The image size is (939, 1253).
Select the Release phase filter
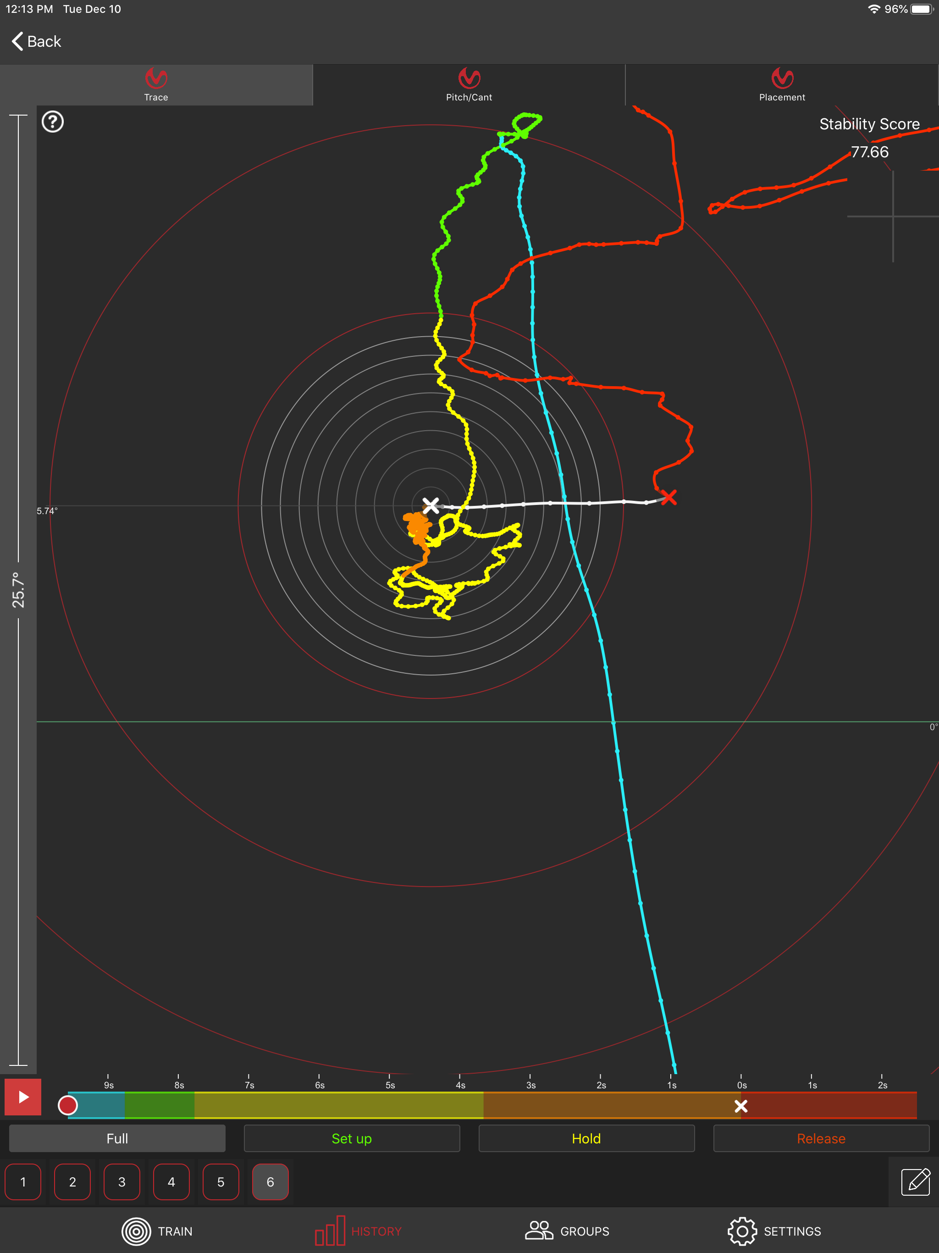pyautogui.click(x=821, y=1139)
